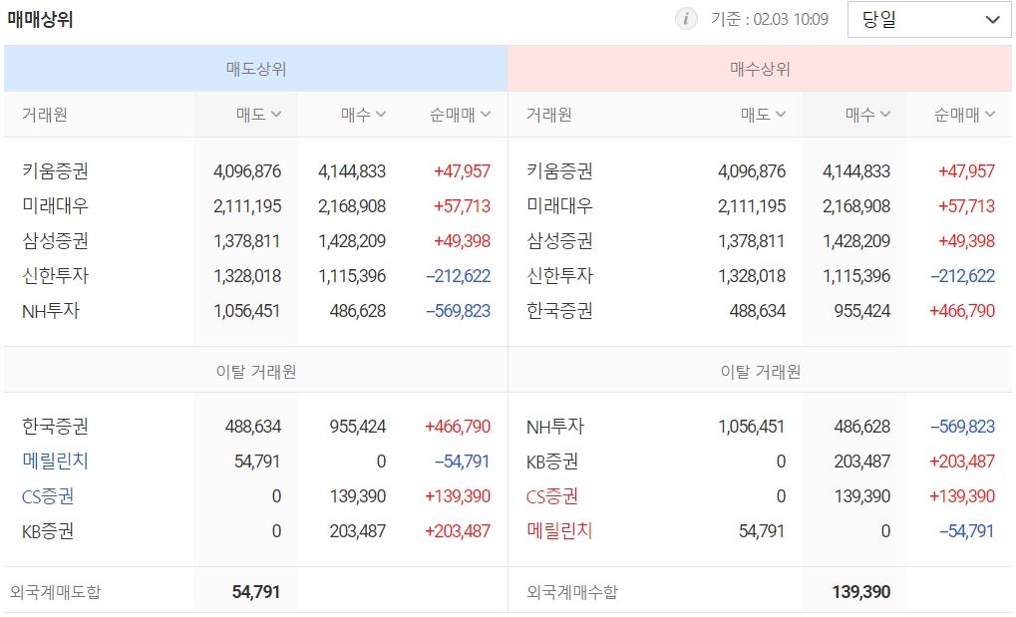Select the 매도상위 header tab
This screenshot has width=1016, height=617.
coord(256,69)
